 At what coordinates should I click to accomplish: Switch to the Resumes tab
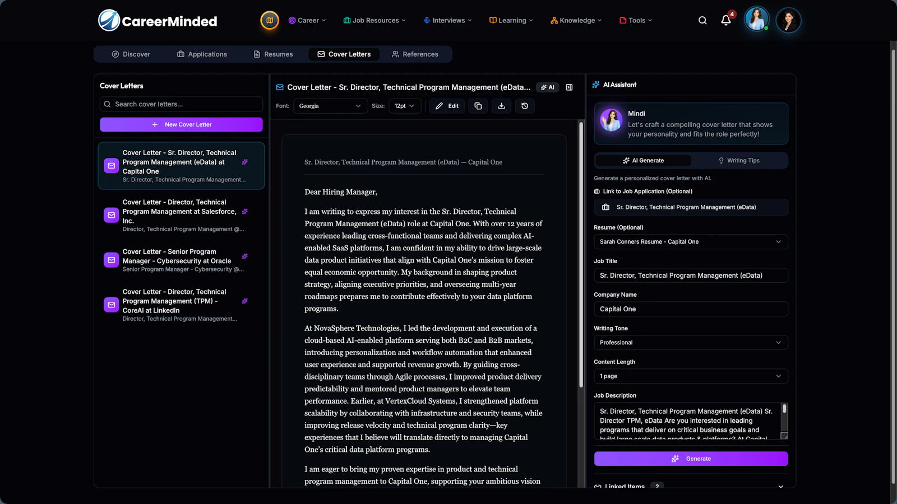point(273,54)
